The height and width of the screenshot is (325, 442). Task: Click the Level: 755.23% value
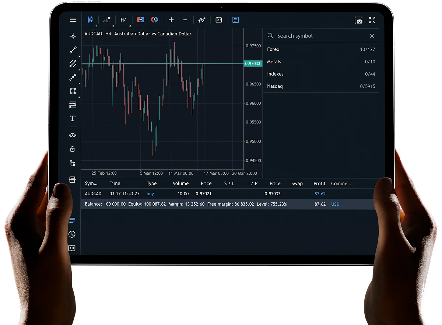(272, 204)
